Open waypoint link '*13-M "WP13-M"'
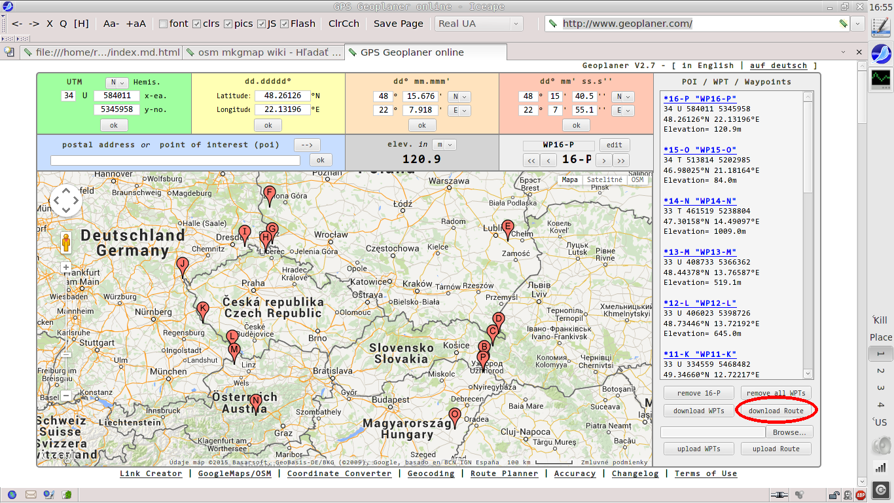Image resolution: width=894 pixels, height=503 pixels. pyautogui.click(x=700, y=252)
